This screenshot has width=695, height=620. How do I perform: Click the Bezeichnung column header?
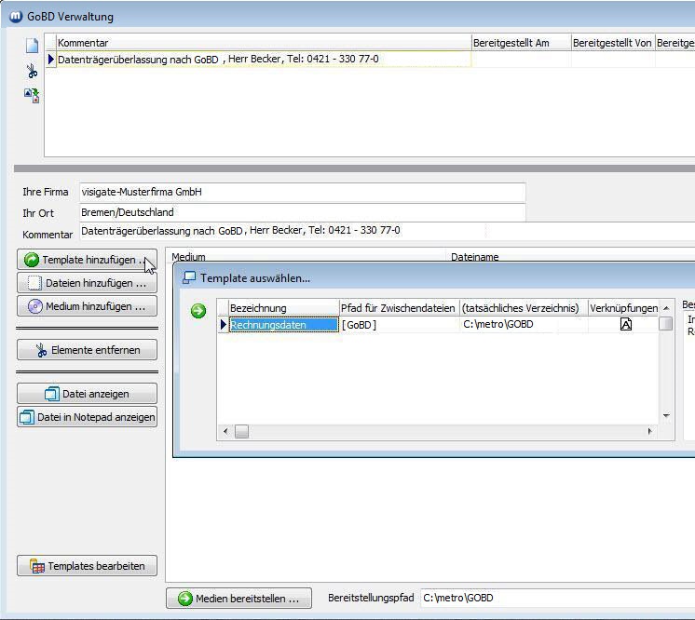283,308
